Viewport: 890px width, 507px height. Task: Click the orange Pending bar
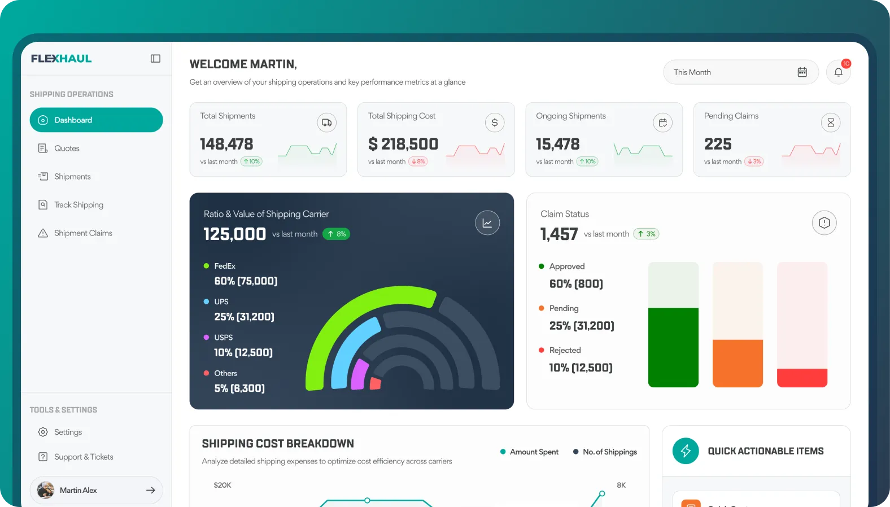tap(738, 364)
